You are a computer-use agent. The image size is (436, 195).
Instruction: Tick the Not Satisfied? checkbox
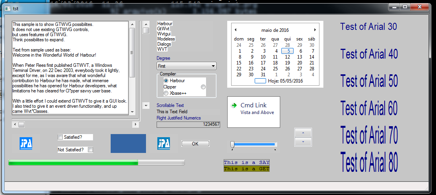[90, 150]
